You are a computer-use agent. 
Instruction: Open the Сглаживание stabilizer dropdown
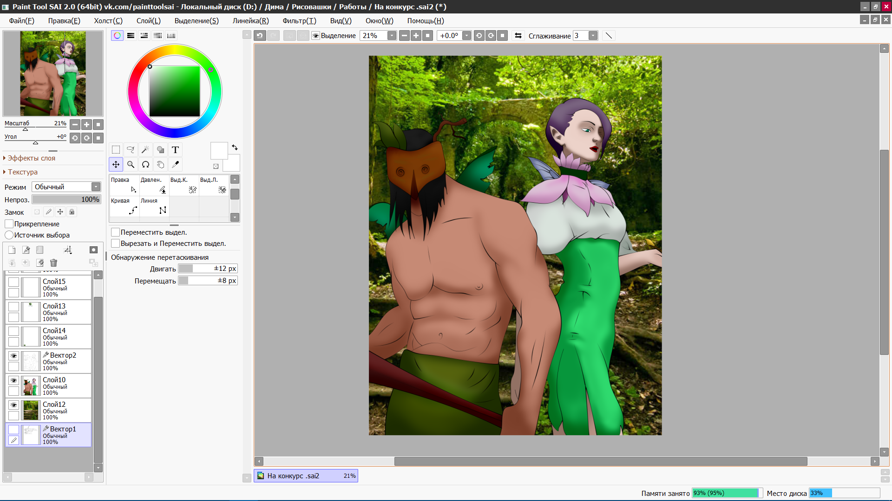(593, 36)
